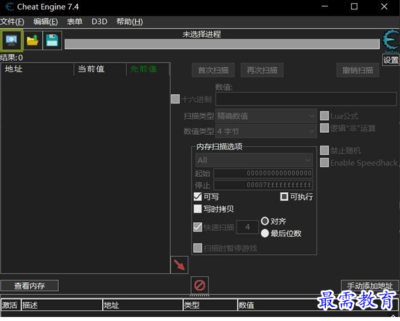Click 手动添加地址 button
This screenshot has width=400, height=321.
pos(370,286)
